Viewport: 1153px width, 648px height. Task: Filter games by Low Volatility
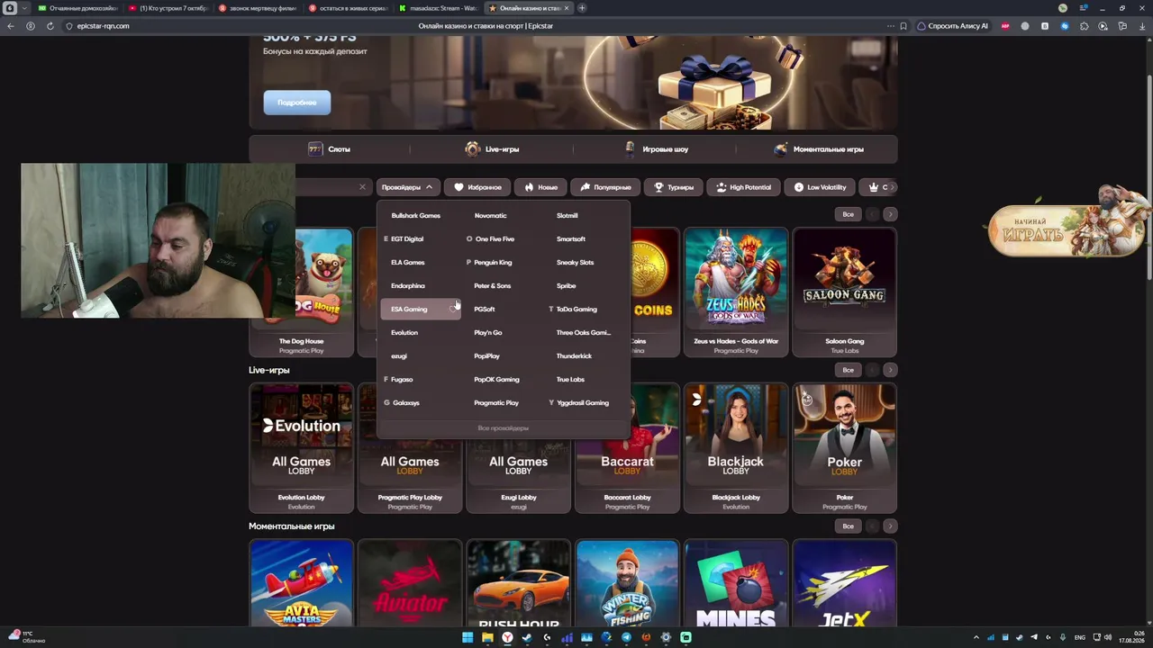[820, 187]
